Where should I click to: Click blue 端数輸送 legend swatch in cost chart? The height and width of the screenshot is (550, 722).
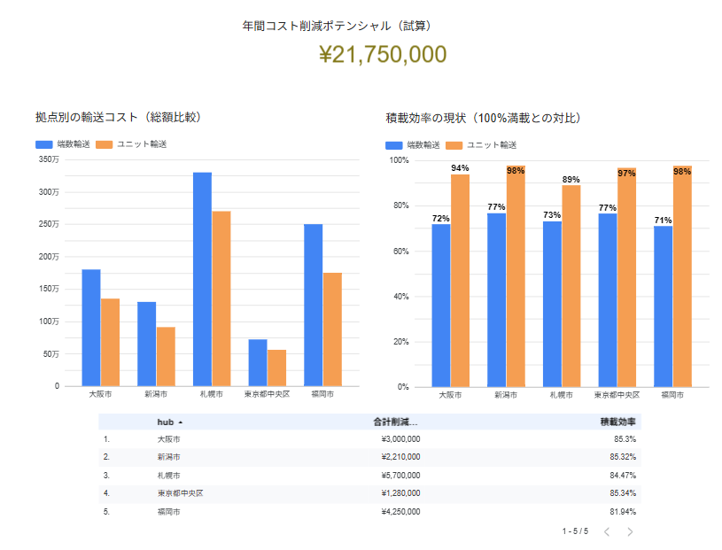[44, 144]
